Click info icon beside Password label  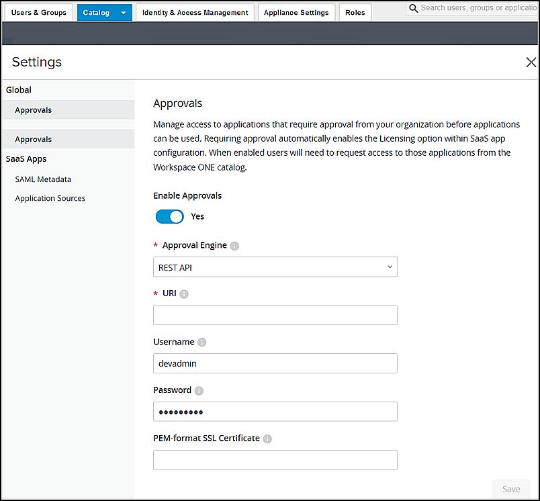tap(199, 390)
